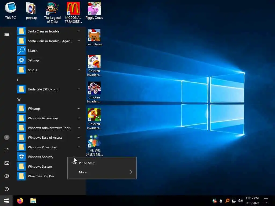Launch Firefox from the taskbar

20,201
